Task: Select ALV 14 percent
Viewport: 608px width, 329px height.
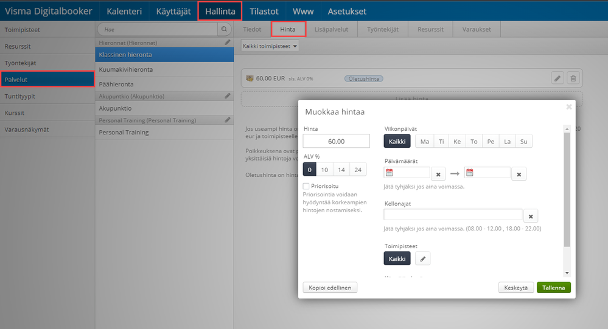Action: point(341,169)
